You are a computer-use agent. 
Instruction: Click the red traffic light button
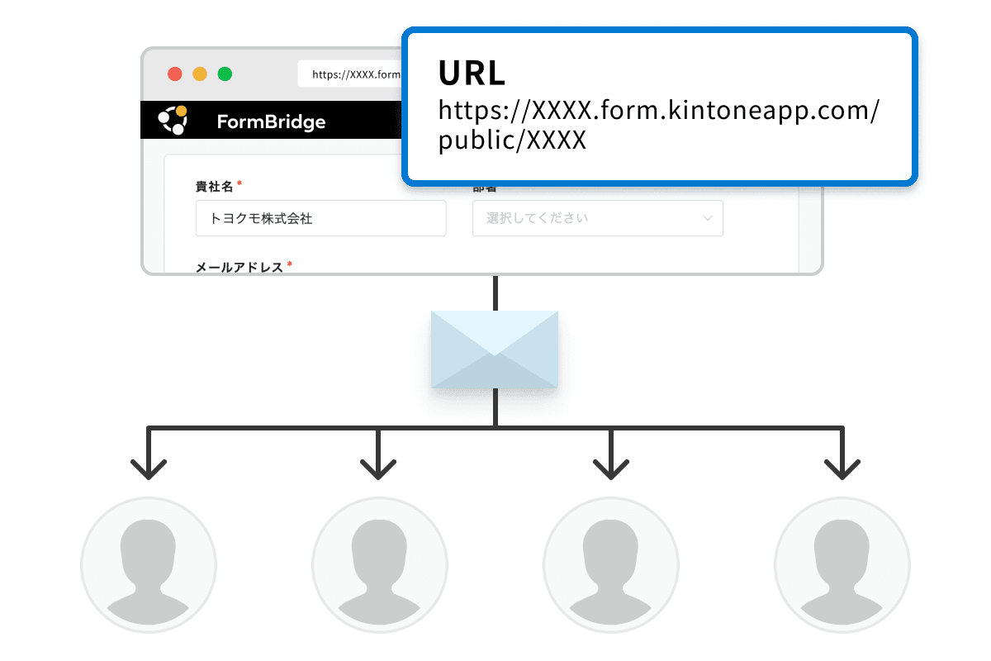pos(175,74)
